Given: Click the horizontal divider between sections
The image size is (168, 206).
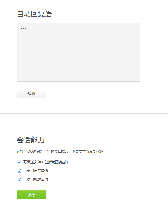Looking at the screenshot, I should tap(84, 113).
